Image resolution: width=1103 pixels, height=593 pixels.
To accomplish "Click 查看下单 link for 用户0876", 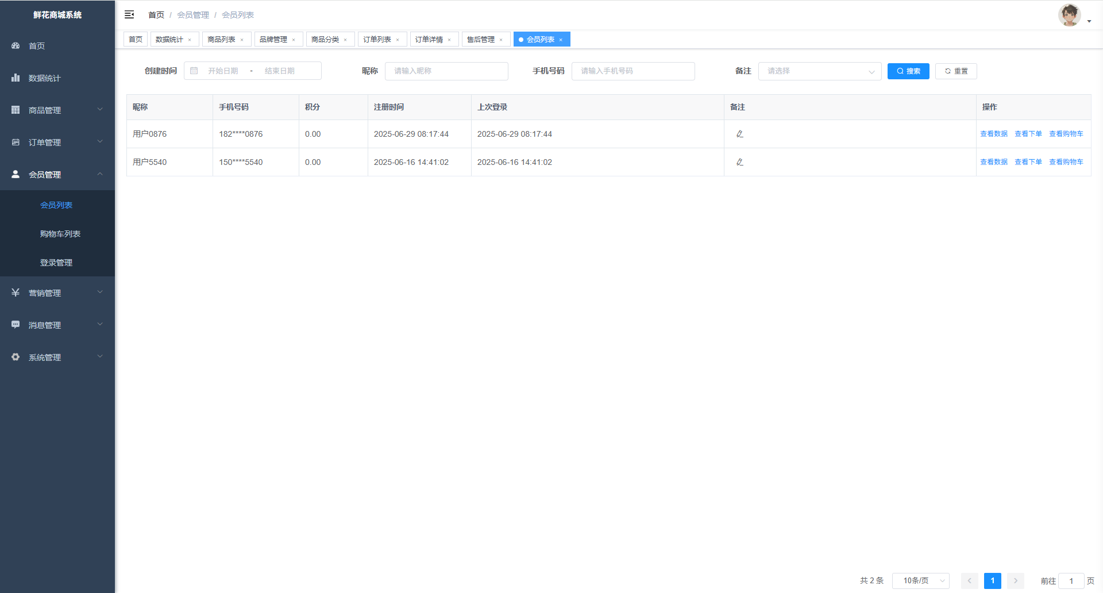I will click(x=1028, y=134).
